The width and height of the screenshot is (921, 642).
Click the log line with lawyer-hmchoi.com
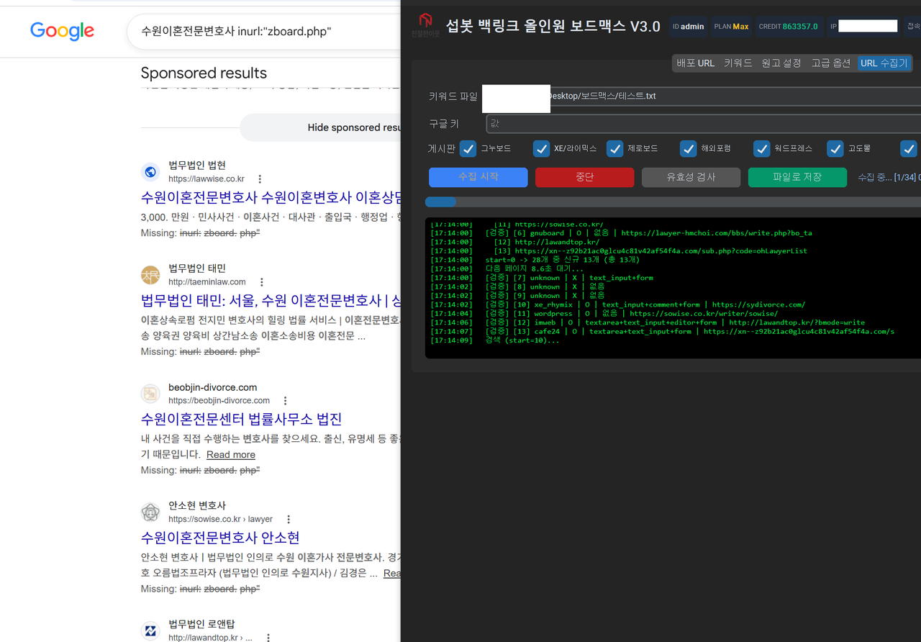click(x=621, y=233)
